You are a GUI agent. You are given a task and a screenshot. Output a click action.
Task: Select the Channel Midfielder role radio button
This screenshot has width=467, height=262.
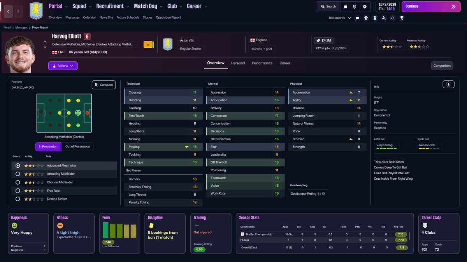(x=18, y=182)
